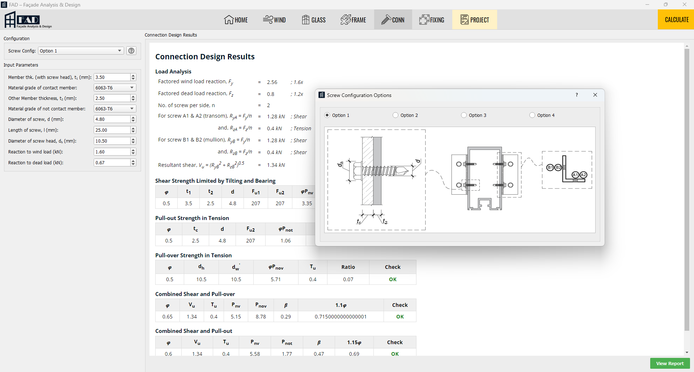Click Reaction to dead load spinner
Viewport: 694px width, 372px height.
point(133,162)
